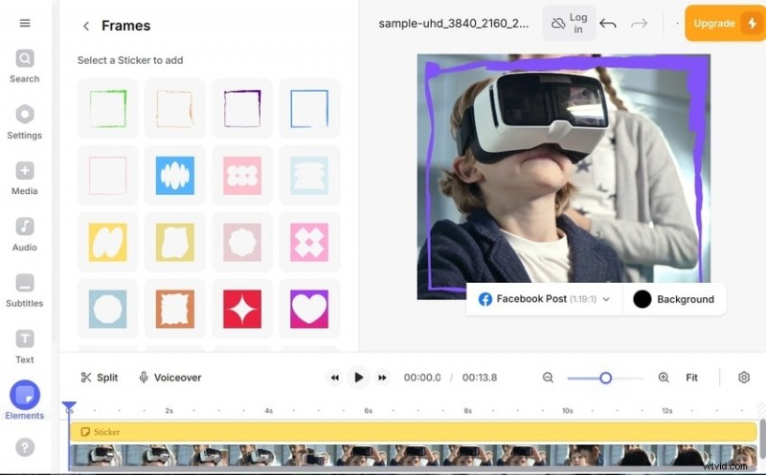This screenshot has width=766, height=475.
Task: Add the purple heart frame sticker
Action: [x=309, y=309]
